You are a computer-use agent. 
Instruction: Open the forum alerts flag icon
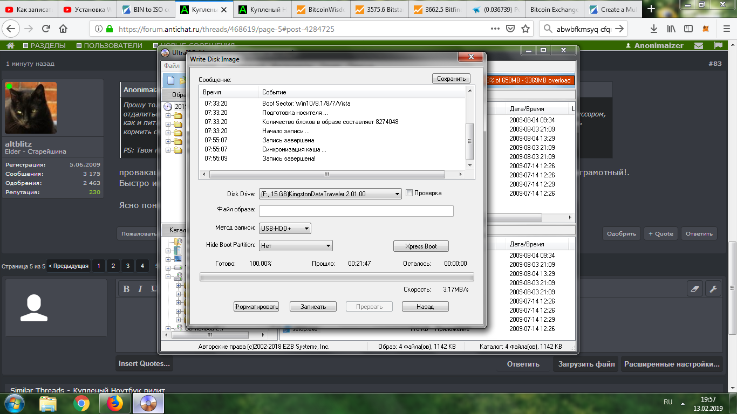(718, 46)
